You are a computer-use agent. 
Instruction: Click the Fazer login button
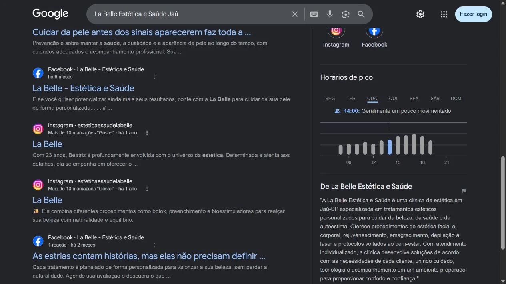474,14
